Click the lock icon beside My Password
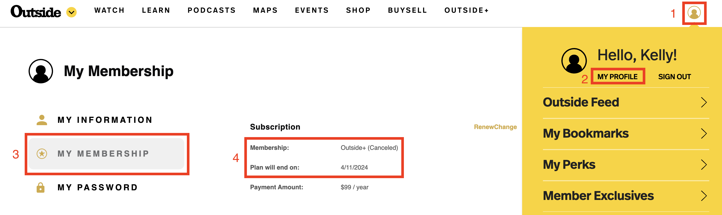722x215 pixels. pos(41,187)
